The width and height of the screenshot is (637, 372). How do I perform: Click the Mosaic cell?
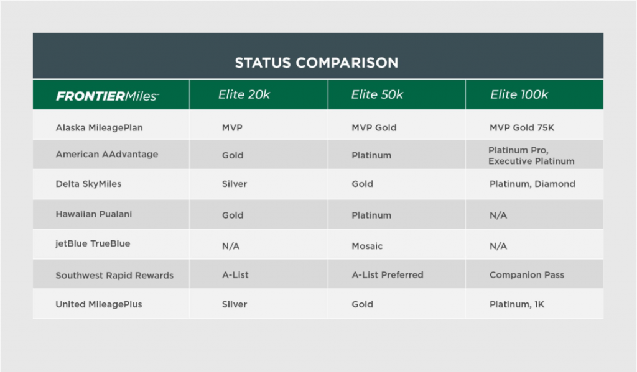367,247
